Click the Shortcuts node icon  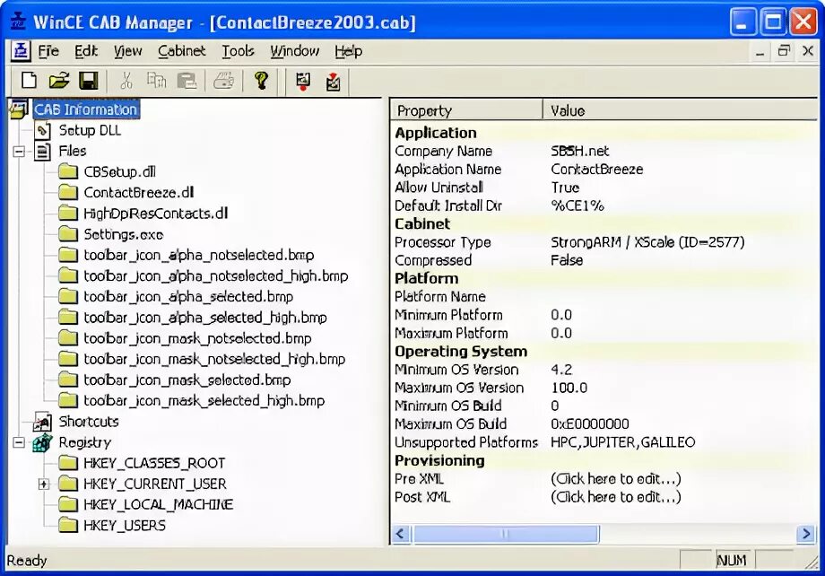43,421
